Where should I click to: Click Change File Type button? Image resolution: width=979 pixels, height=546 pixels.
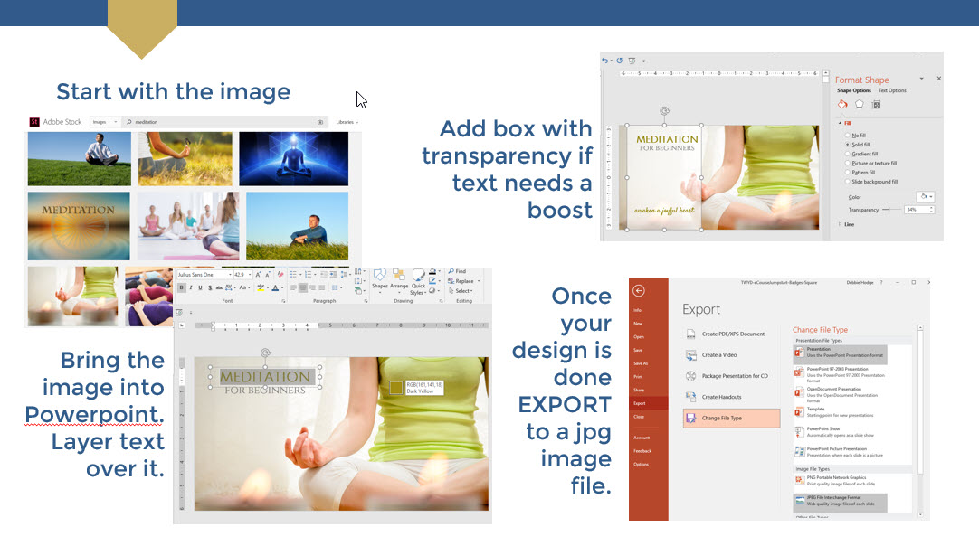pyautogui.click(x=732, y=418)
